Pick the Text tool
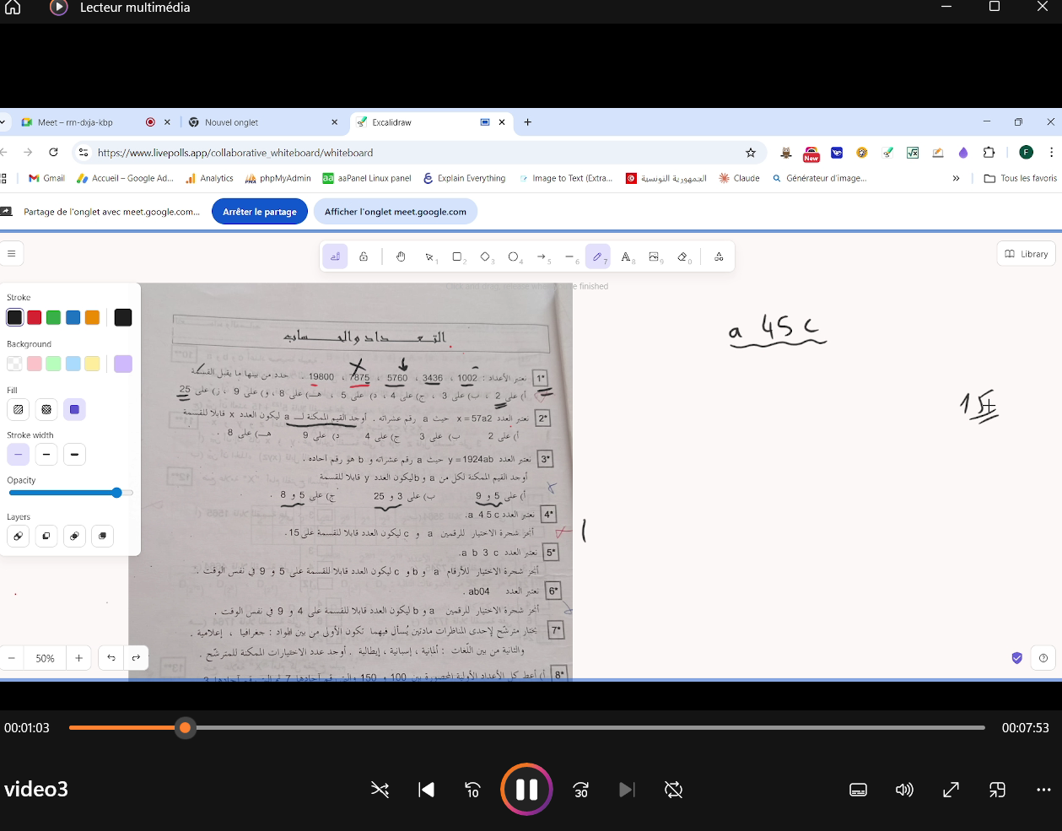 pyautogui.click(x=626, y=256)
